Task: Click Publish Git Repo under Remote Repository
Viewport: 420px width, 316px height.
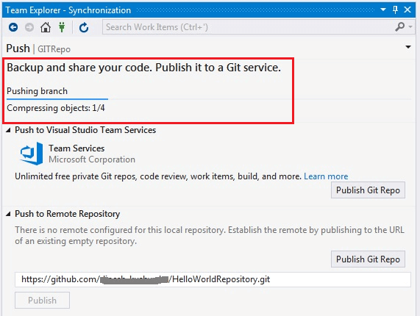Action: point(368,259)
